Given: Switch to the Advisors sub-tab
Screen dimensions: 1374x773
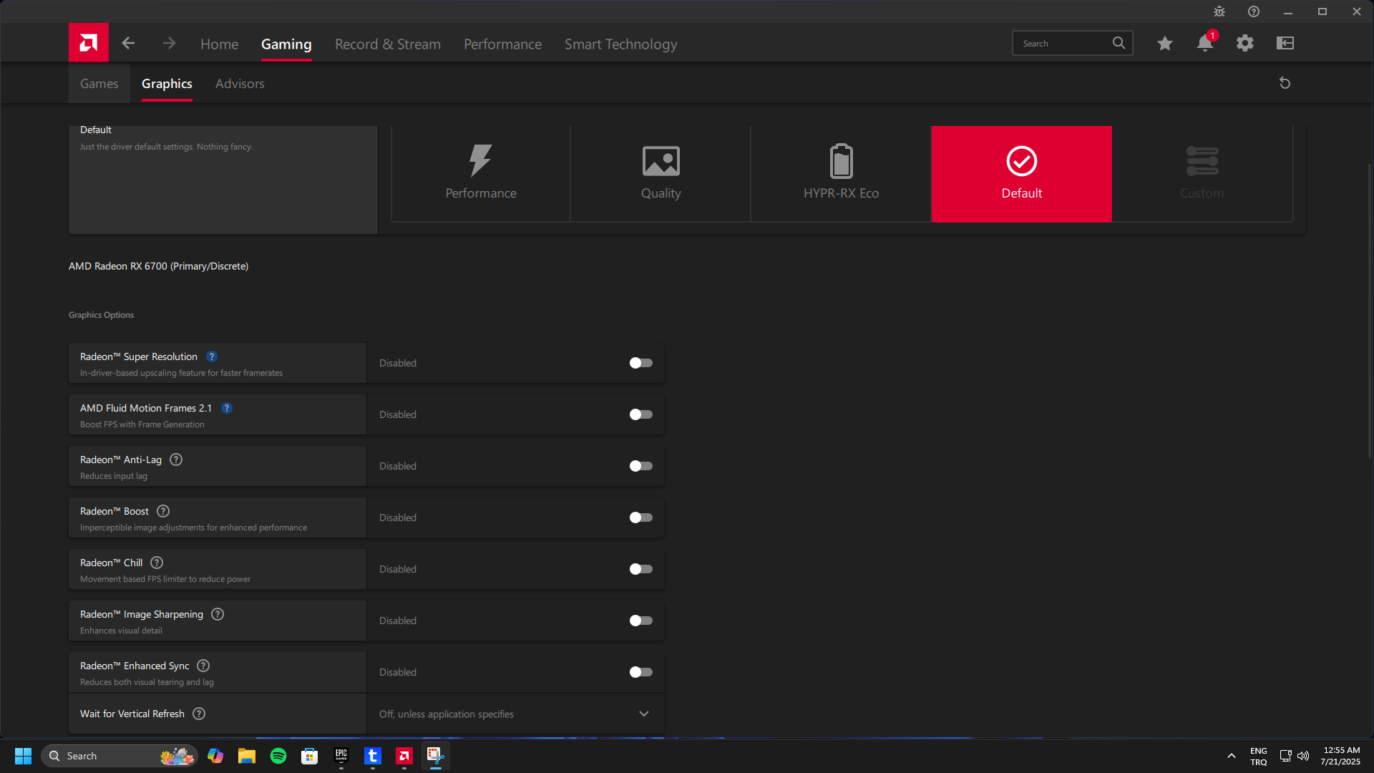Looking at the screenshot, I should [x=240, y=83].
